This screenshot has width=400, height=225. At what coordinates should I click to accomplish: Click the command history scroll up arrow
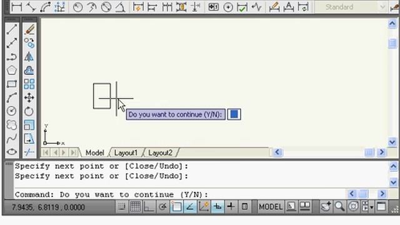(x=393, y=167)
